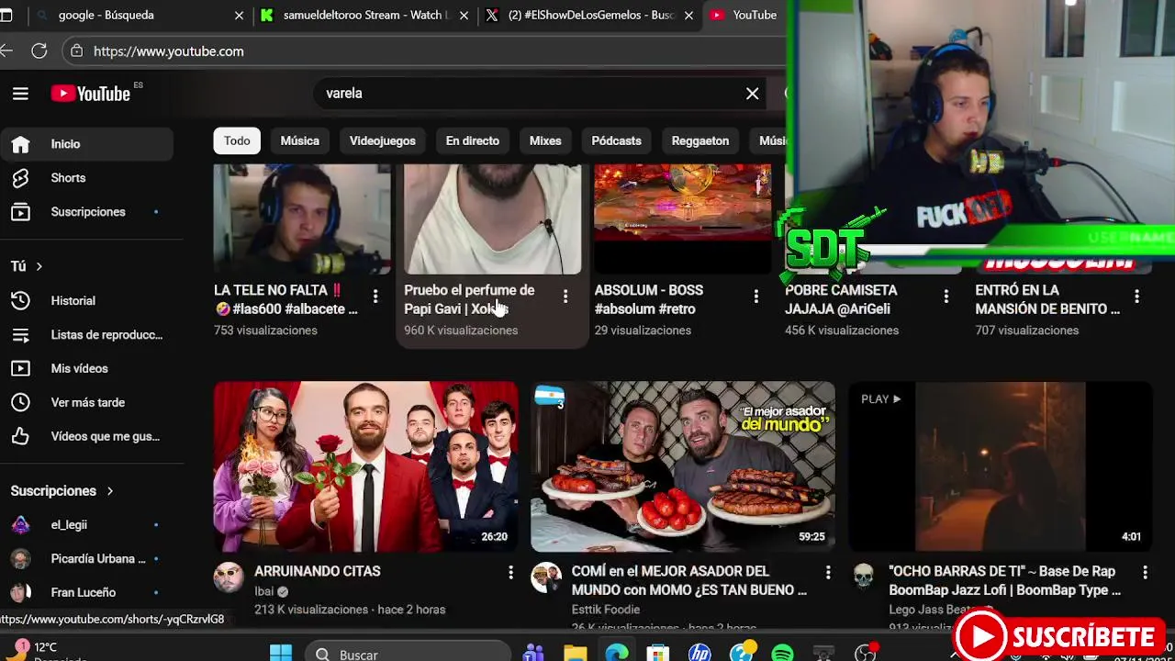Open options menu for ENTRÓ EN LA MANSIÓN short
The height and width of the screenshot is (661, 1175).
click(x=1136, y=296)
